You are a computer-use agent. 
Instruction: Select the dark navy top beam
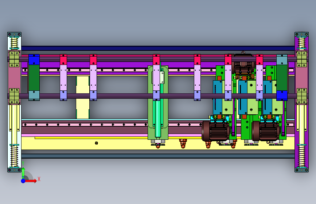tap(158, 48)
